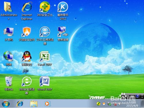Launch Internet Explorer from the taskbar
144x108 pixels.
click(20, 104)
